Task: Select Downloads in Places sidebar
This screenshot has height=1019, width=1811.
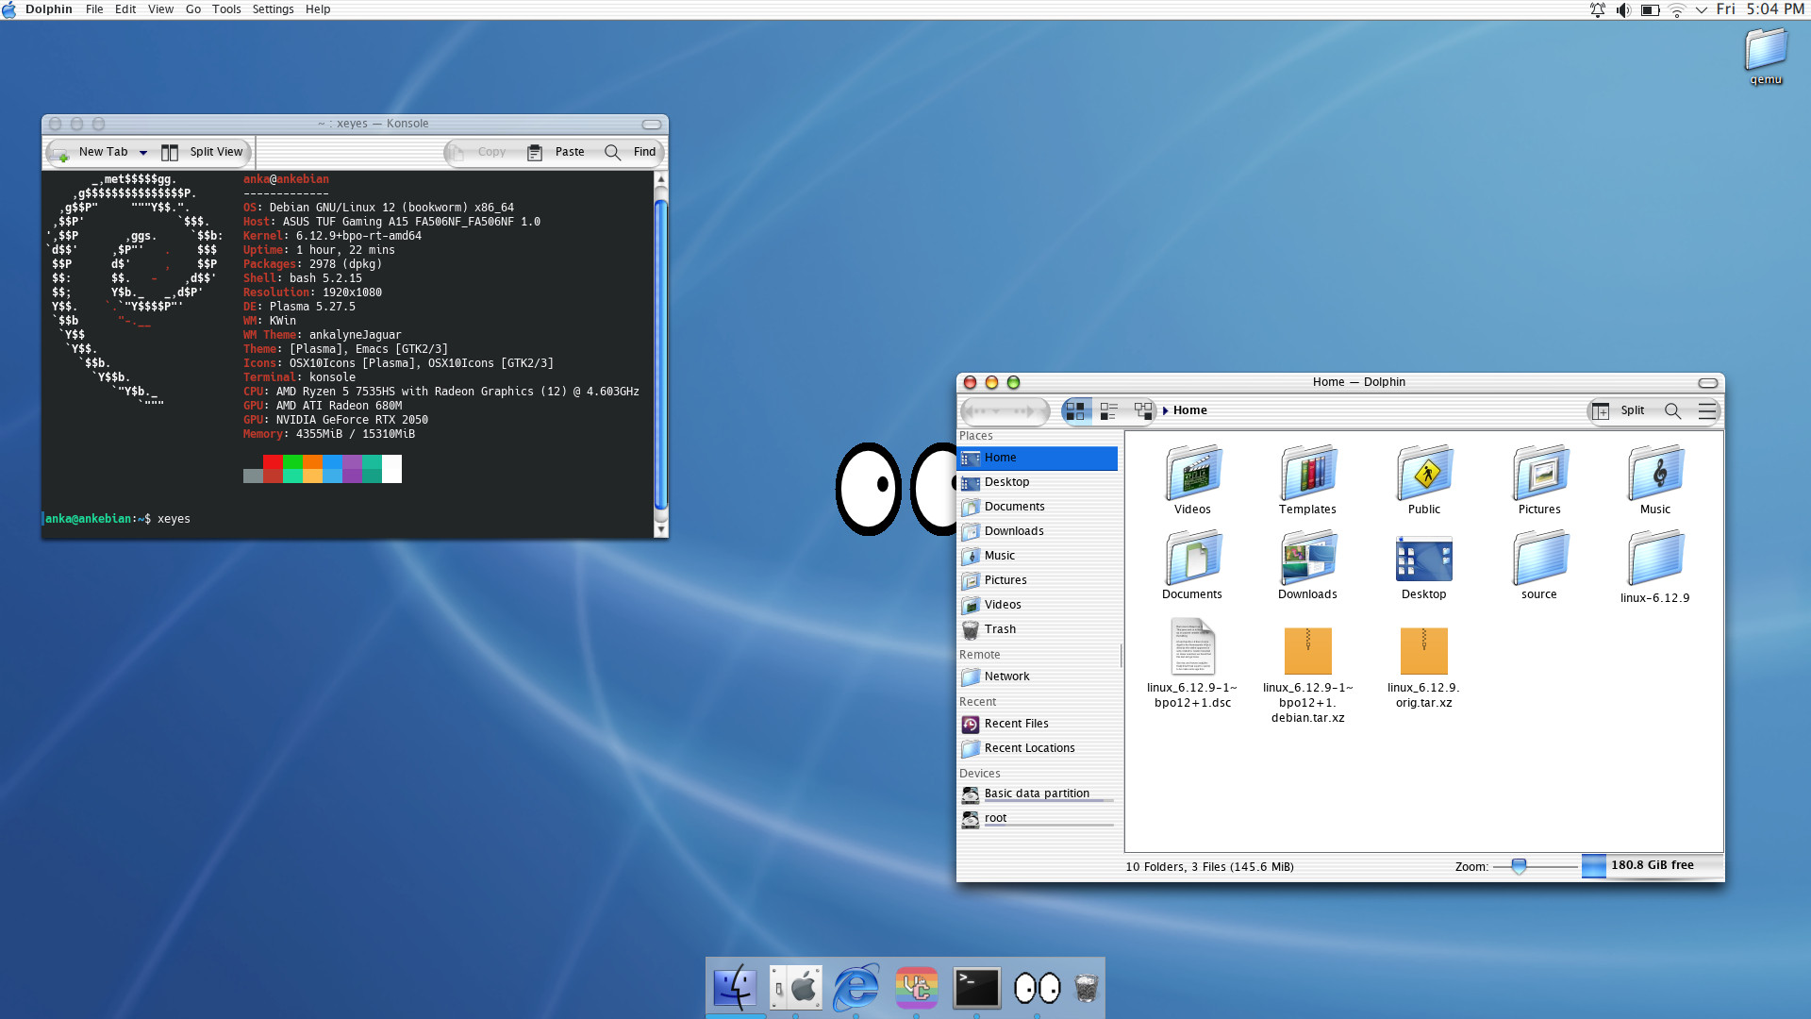Action: click(x=1038, y=531)
